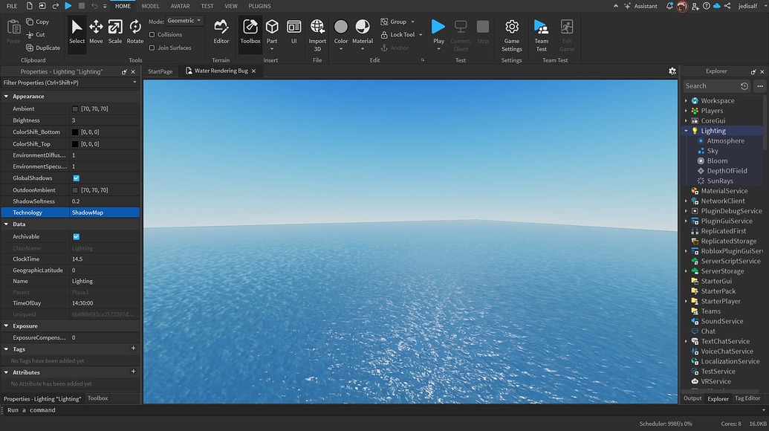Uncheck the Archivable checkbox

coord(76,236)
